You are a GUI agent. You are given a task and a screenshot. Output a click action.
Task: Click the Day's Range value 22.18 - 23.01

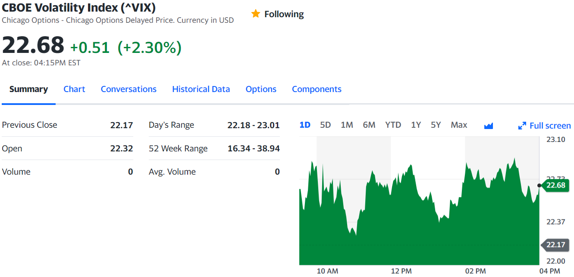click(x=254, y=125)
